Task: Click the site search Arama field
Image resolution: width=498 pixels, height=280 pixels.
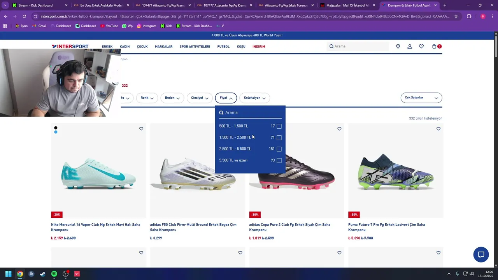Action: coord(358,46)
